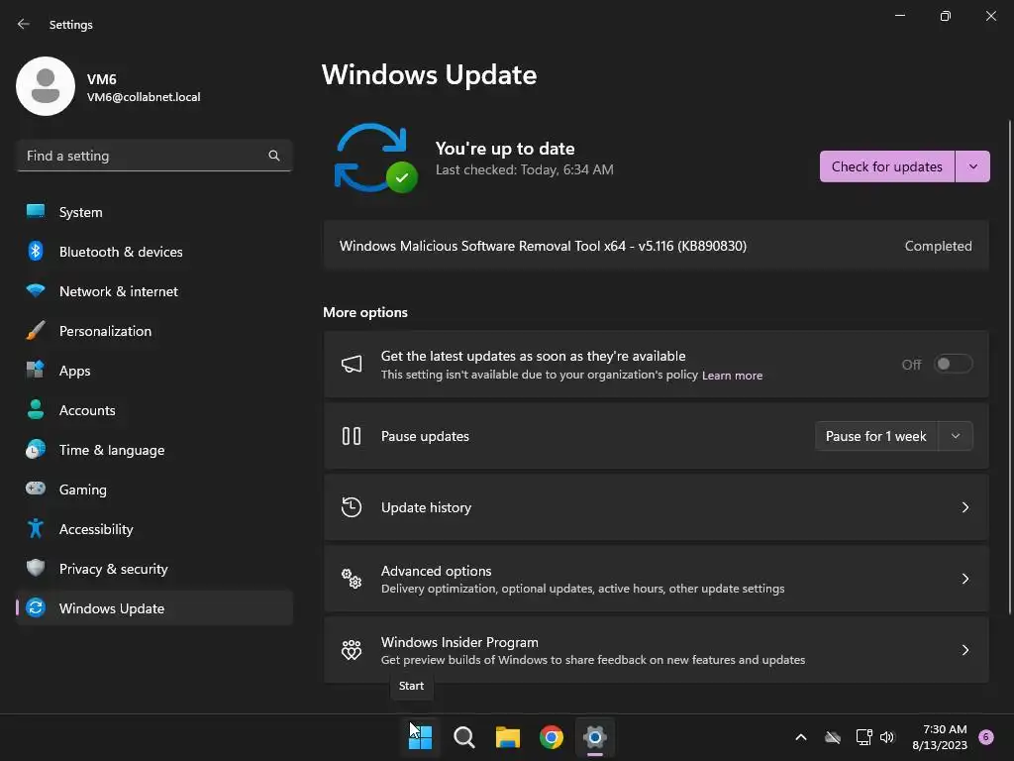The width and height of the screenshot is (1014, 761).
Task: Click Learn more link
Action: [732, 376]
